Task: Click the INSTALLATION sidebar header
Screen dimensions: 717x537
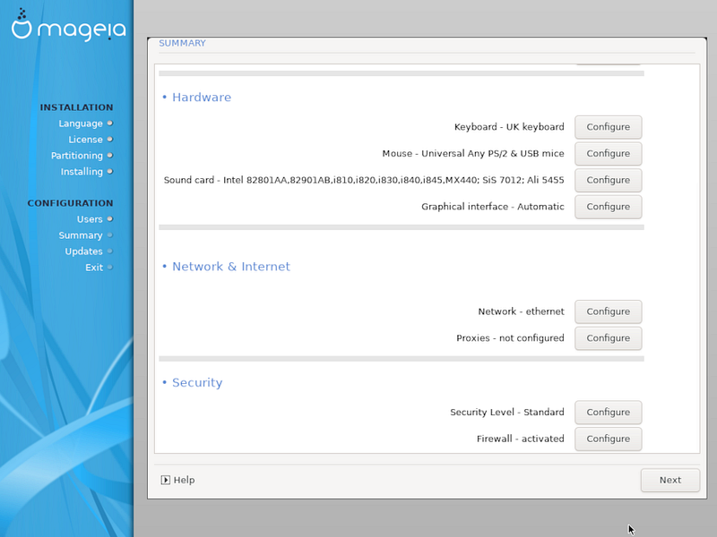Action: point(76,107)
